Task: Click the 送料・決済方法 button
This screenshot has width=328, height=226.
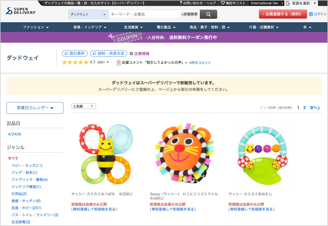Action: tap(108, 53)
